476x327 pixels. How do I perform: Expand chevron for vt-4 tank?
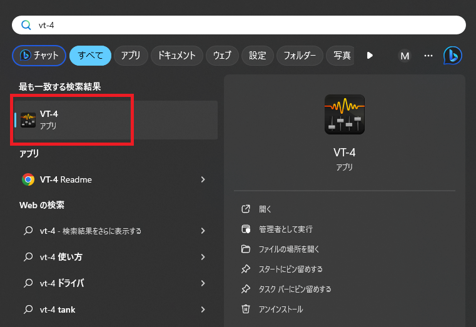point(203,309)
